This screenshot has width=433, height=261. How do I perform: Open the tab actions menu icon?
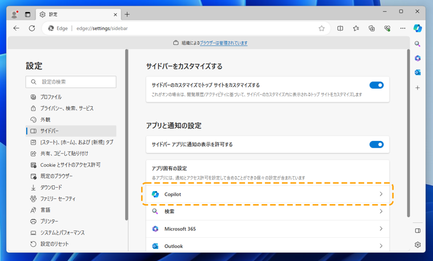point(27,14)
